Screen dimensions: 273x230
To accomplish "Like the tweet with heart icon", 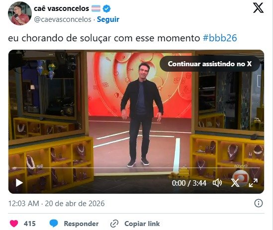I will click(14, 224).
